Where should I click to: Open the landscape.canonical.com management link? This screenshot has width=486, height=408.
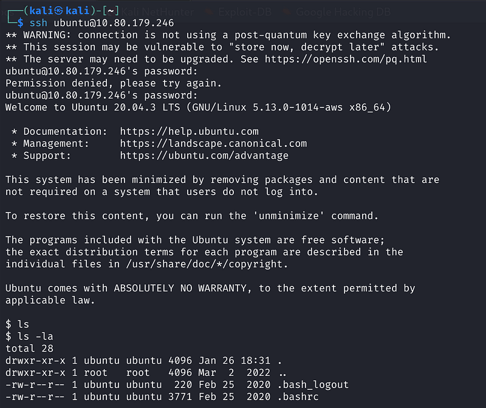tap(213, 143)
